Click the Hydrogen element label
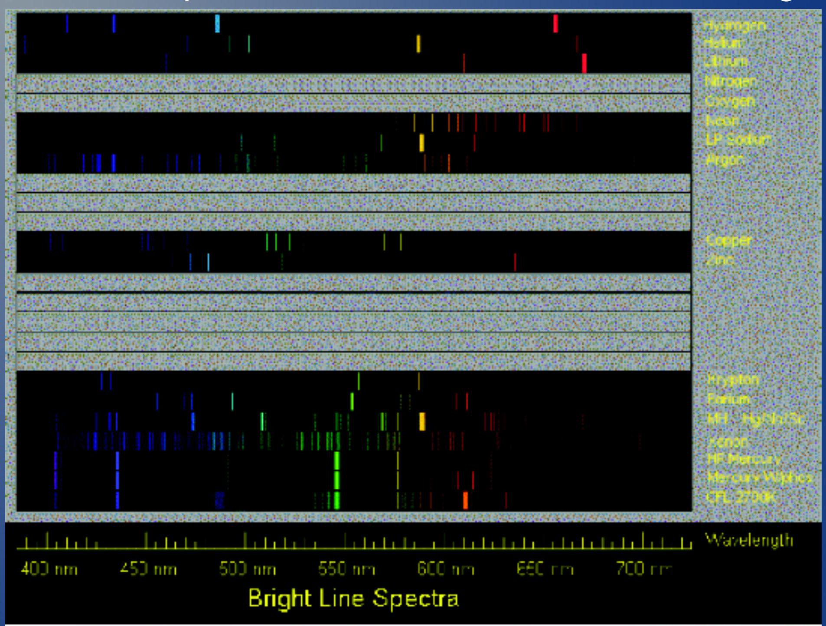This screenshot has width=826, height=626. pyautogui.click(x=735, y=26)
